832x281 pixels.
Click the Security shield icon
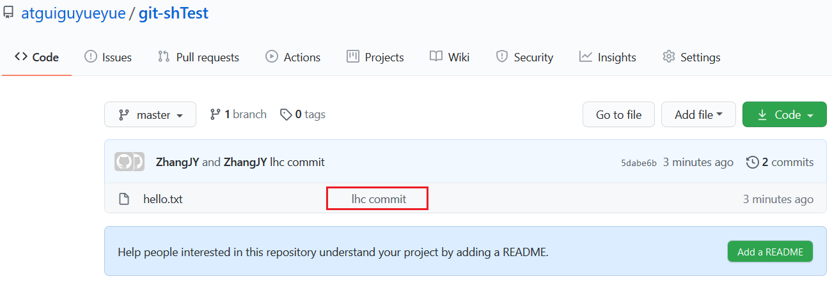(x=502, y=57)
